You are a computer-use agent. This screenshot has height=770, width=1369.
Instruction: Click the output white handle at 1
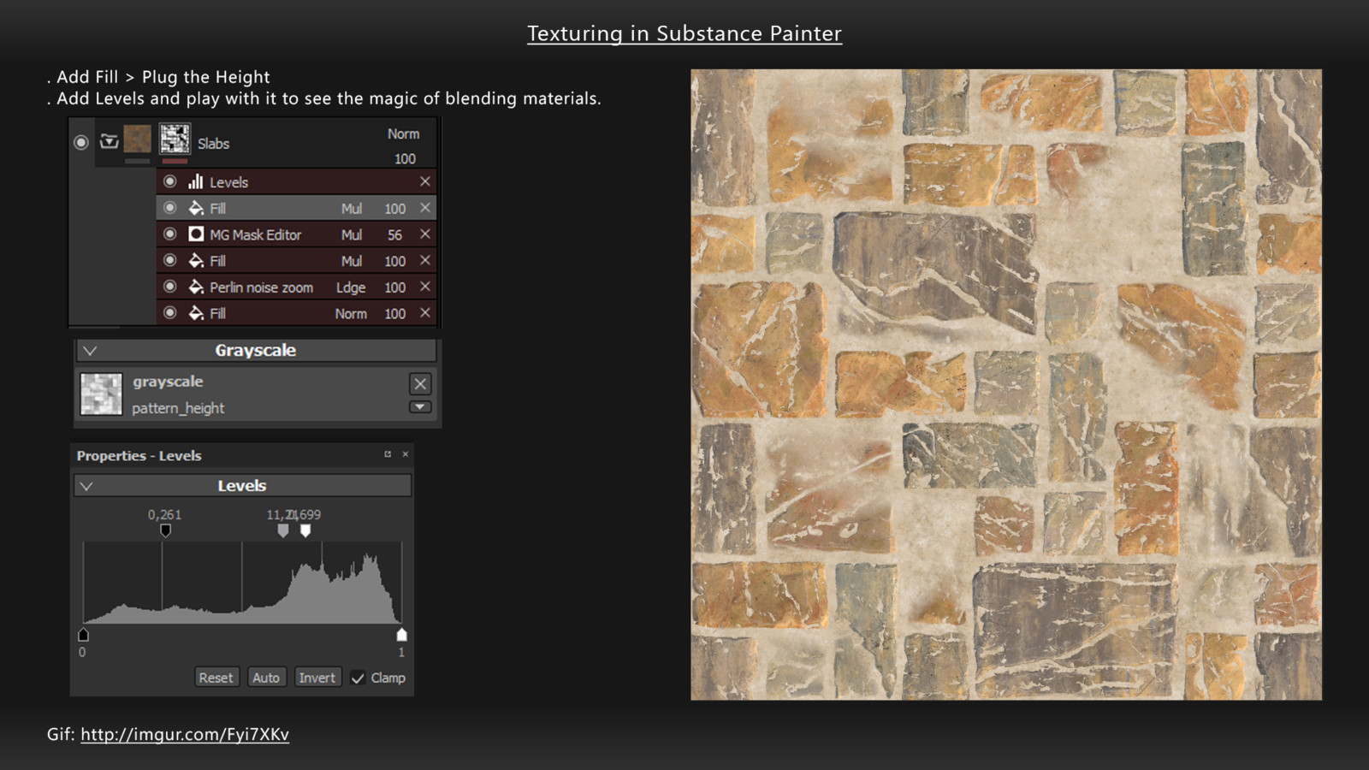point(401,634)
